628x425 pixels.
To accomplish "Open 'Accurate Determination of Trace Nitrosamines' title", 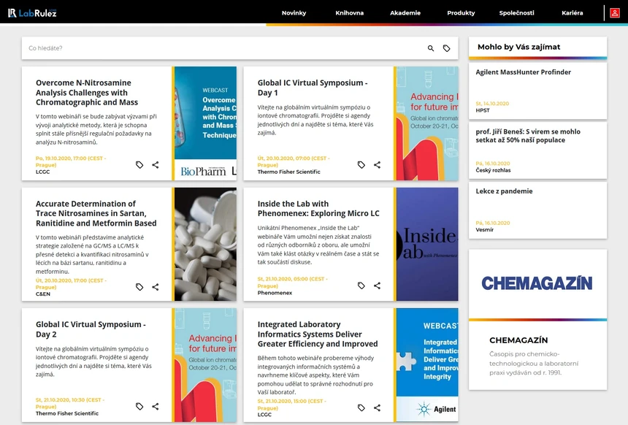I will click(96, 213).
